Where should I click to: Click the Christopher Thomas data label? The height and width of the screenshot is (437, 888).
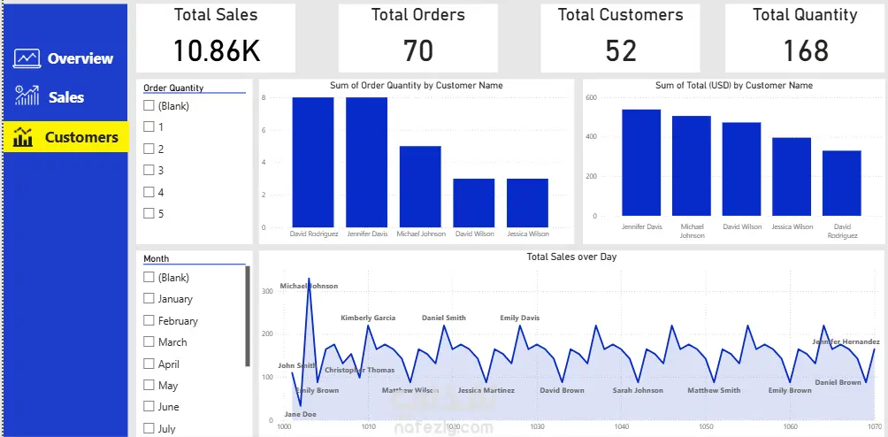[360, 370]
